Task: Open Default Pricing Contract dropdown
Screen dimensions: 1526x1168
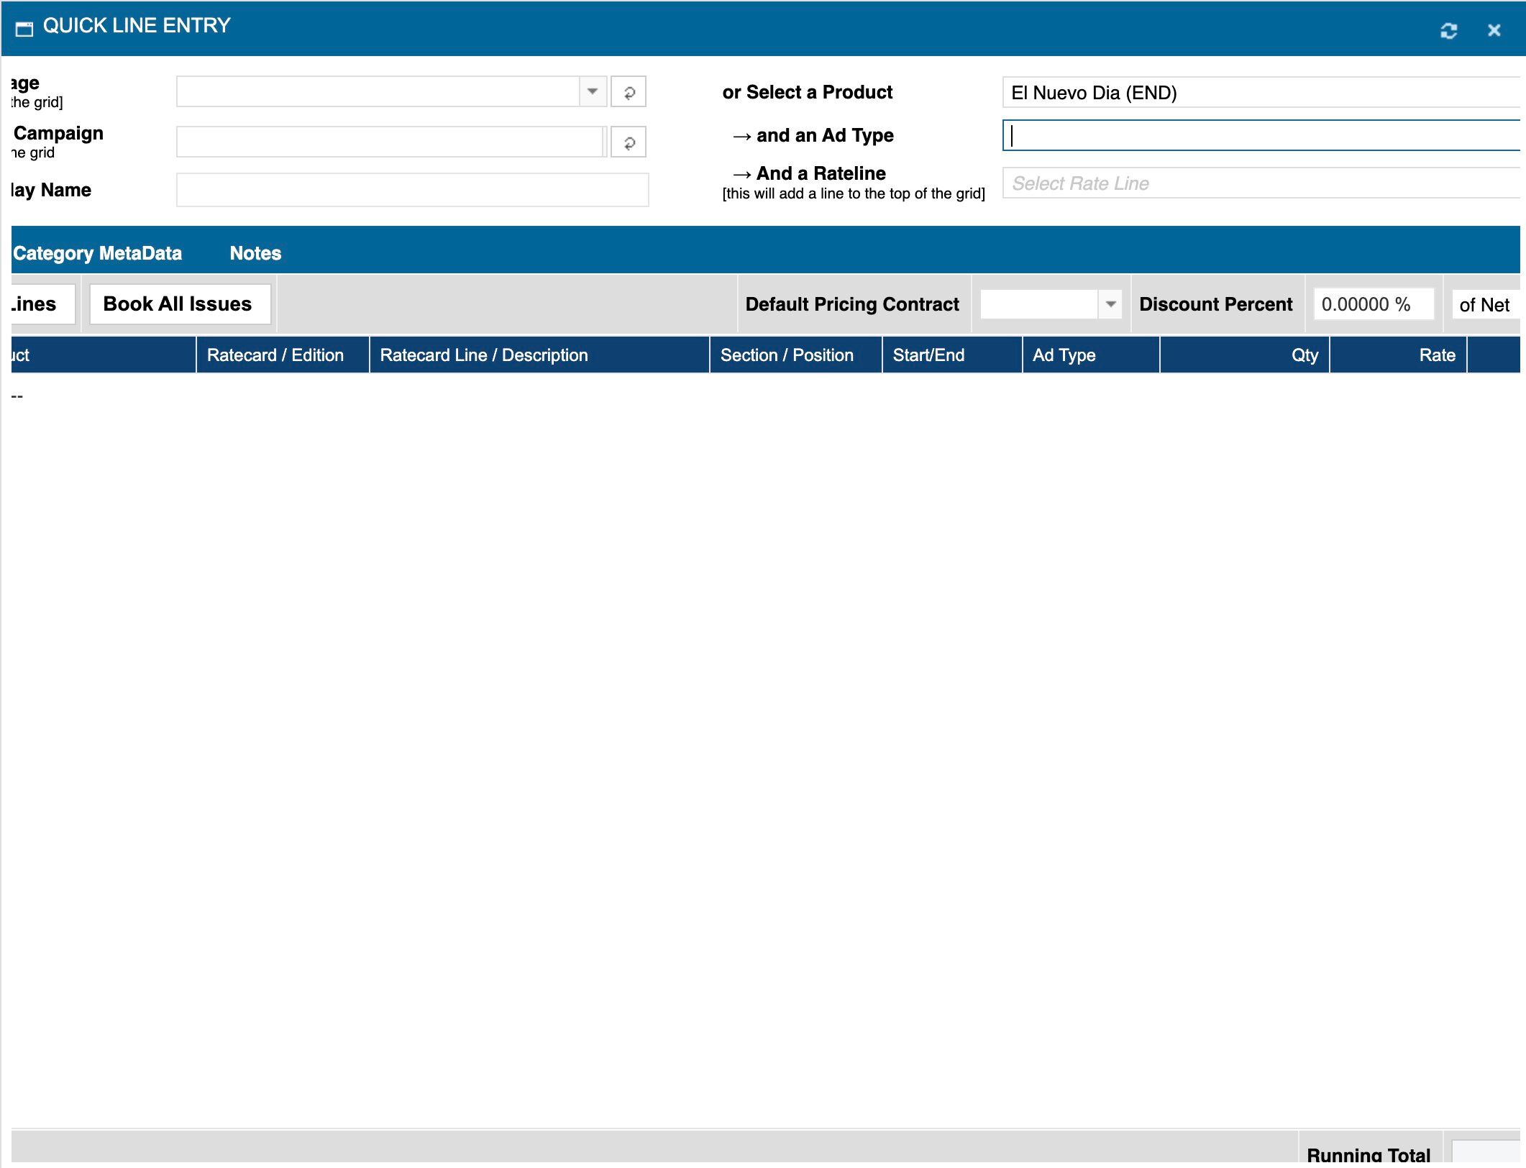Action: point(1110,304)
